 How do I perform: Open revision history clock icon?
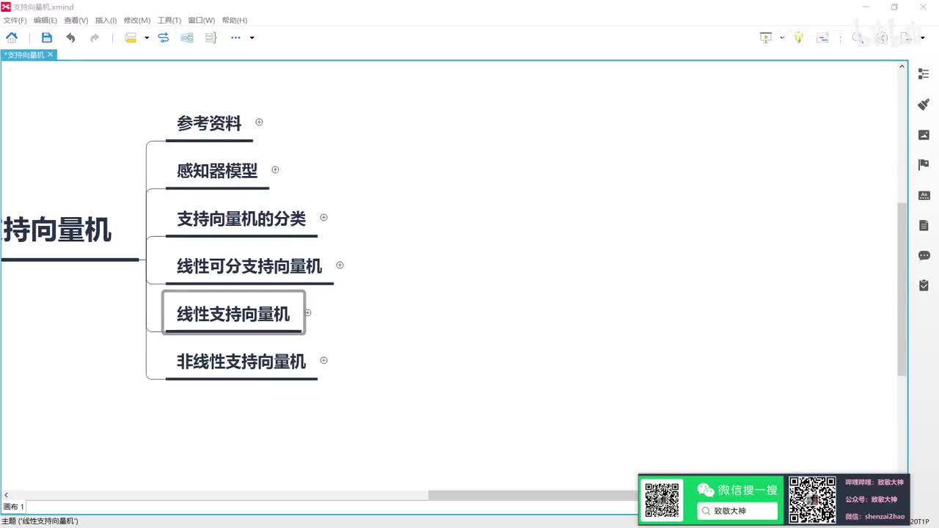click(882, 37)
